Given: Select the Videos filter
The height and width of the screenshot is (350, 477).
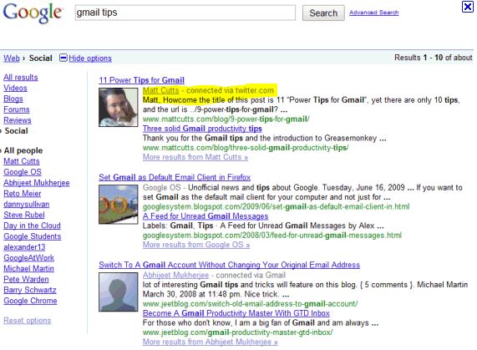Looking at the screenshot, I should click(x=15, y=89).
